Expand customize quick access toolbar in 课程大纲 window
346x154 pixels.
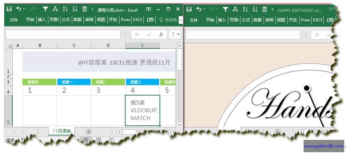[x=92, y=9]
